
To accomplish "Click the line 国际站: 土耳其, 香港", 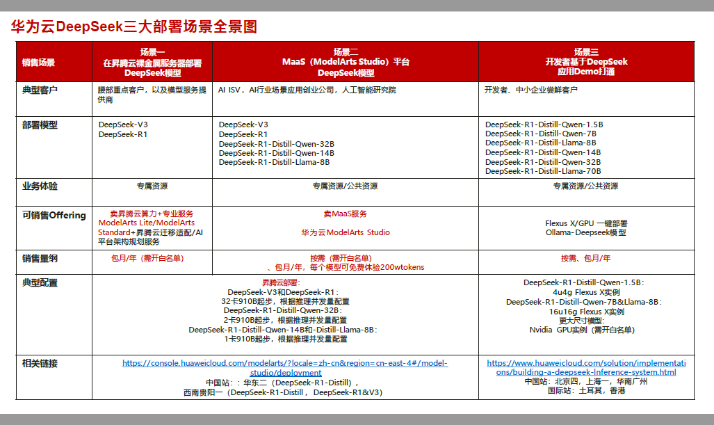I will (587, 390).
